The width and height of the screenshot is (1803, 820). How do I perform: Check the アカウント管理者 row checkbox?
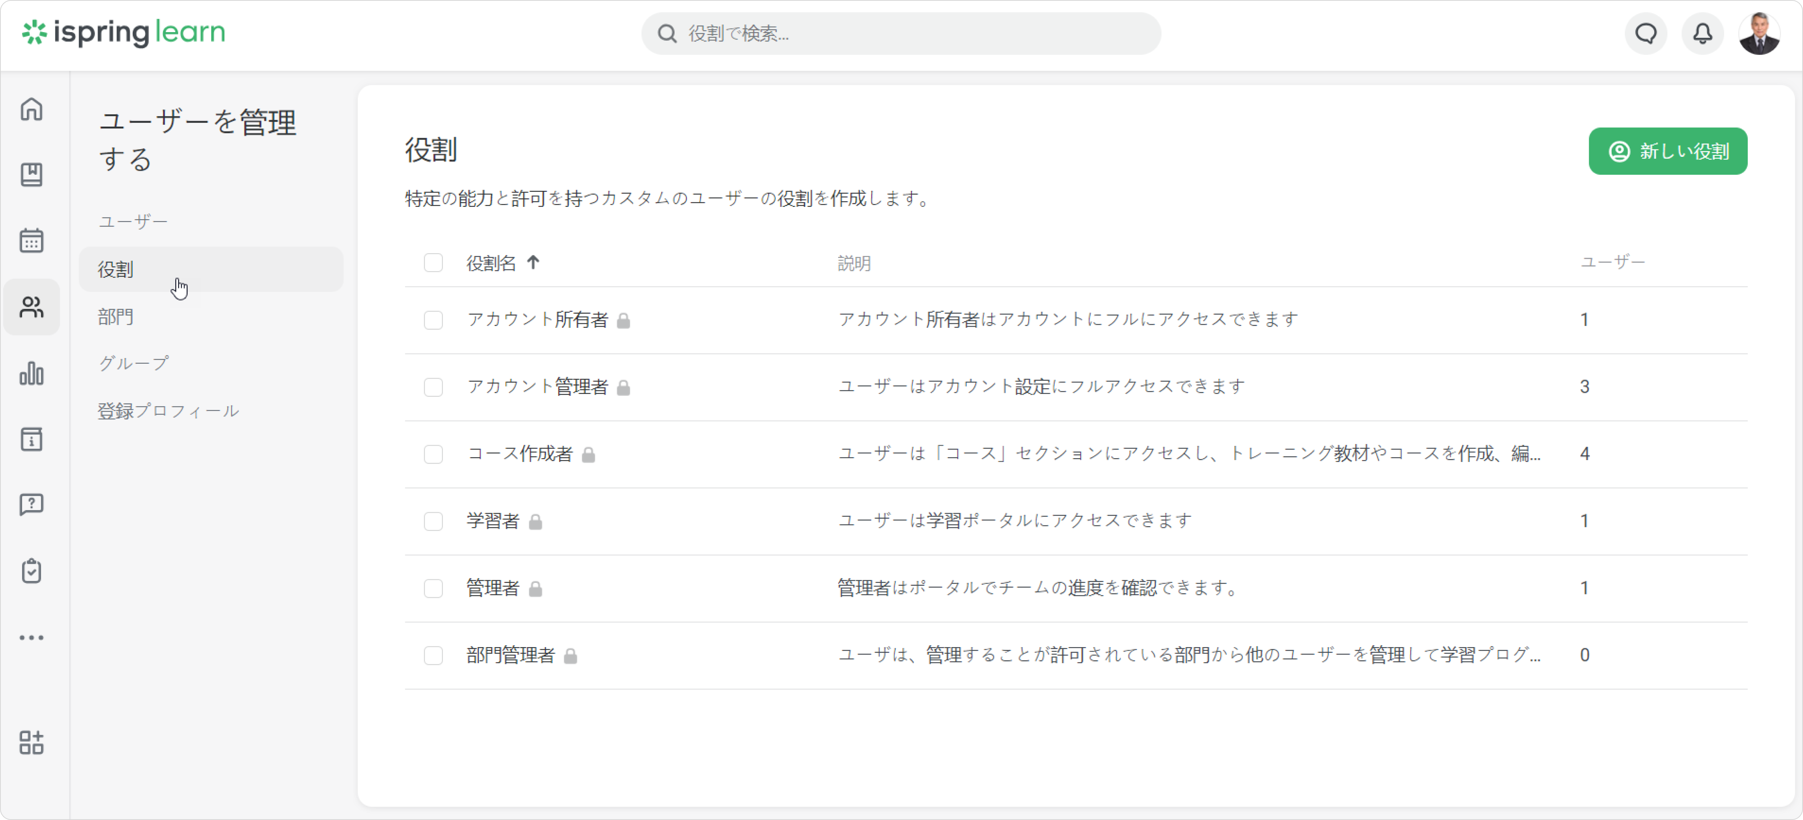pos(433,387)
